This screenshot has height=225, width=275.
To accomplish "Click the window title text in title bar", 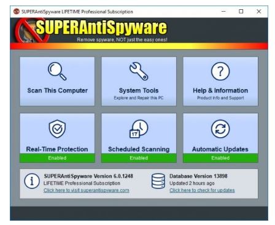I will [77, 12].
